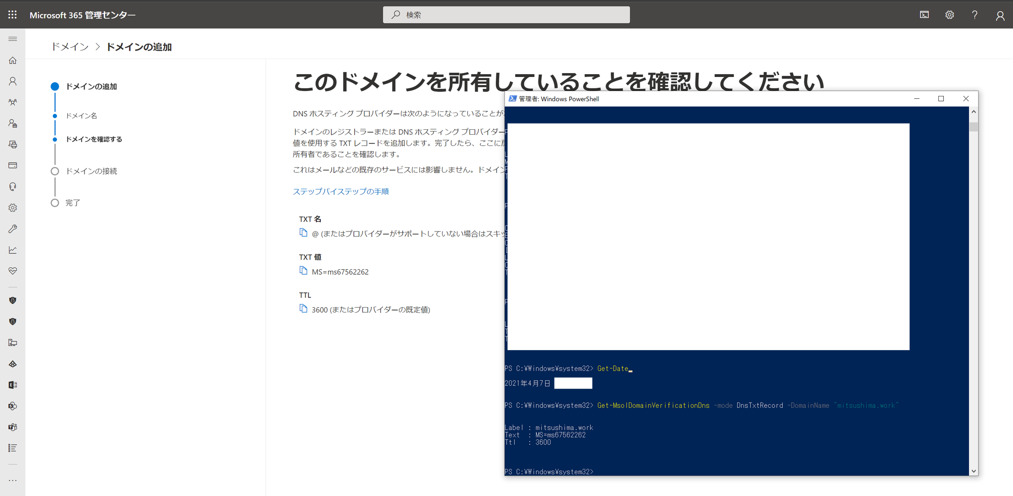Open the upper shield admin center icon
This screenshot has height=496, width=1013.
(x=13, y=300)
